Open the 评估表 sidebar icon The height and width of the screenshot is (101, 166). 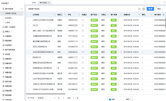pos(4,54)
